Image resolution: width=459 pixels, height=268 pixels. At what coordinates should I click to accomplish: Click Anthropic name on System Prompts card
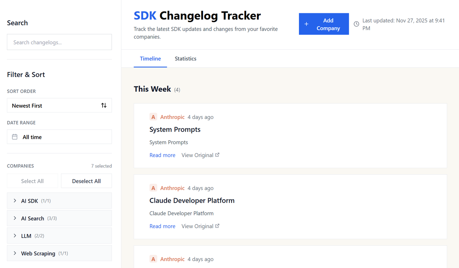coord(172,117)
